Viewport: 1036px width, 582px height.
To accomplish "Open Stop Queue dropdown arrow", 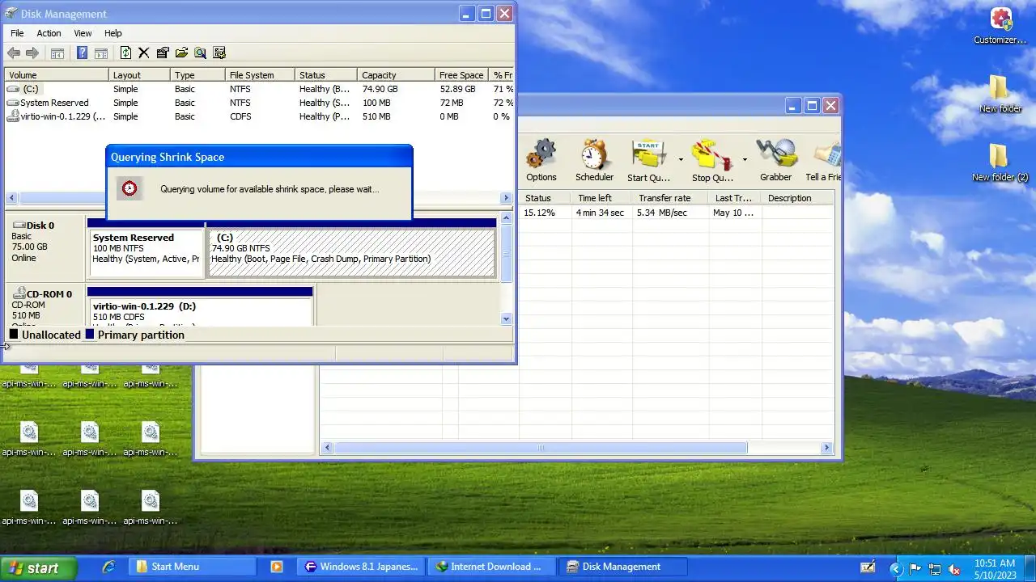I will tap(745, 159).
